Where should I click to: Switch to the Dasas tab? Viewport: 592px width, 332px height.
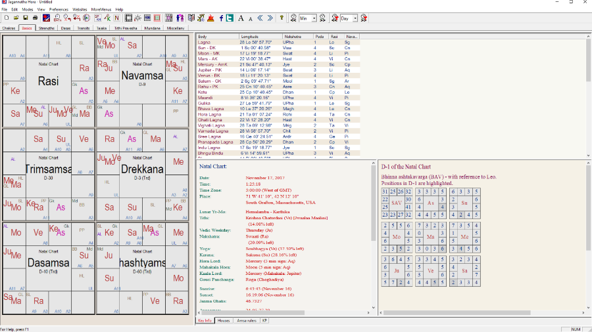[66, 29]
